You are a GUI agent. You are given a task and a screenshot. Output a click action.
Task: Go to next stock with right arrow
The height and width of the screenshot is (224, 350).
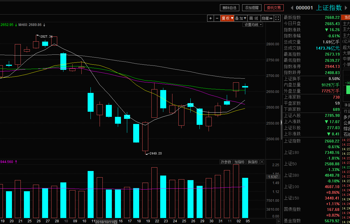coord(346,8)
